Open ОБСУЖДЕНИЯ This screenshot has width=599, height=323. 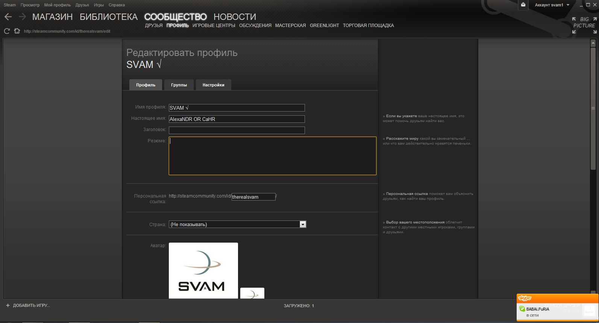pyautogui.click(x=255, y=26)
